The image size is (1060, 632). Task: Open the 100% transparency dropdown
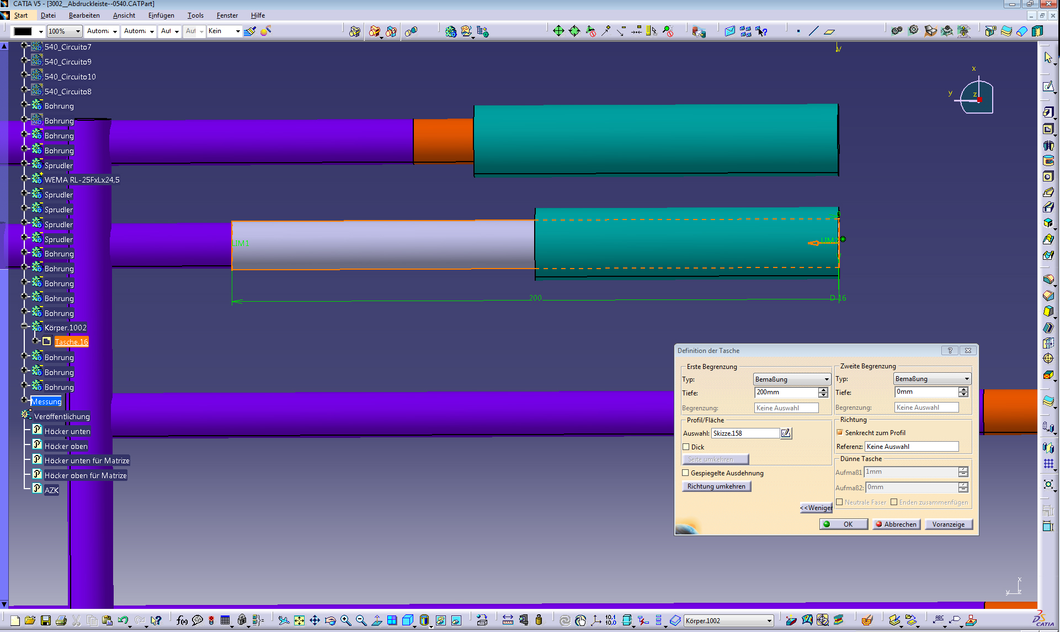[x=64, y=31]
